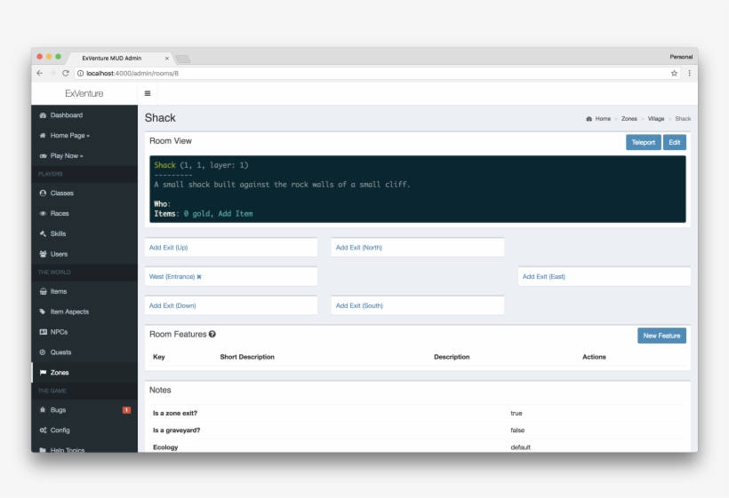The image size is (729, 498).
Task: Click Village in the breadcrumb
Action: pyautogui.click(x=656, y=119)
